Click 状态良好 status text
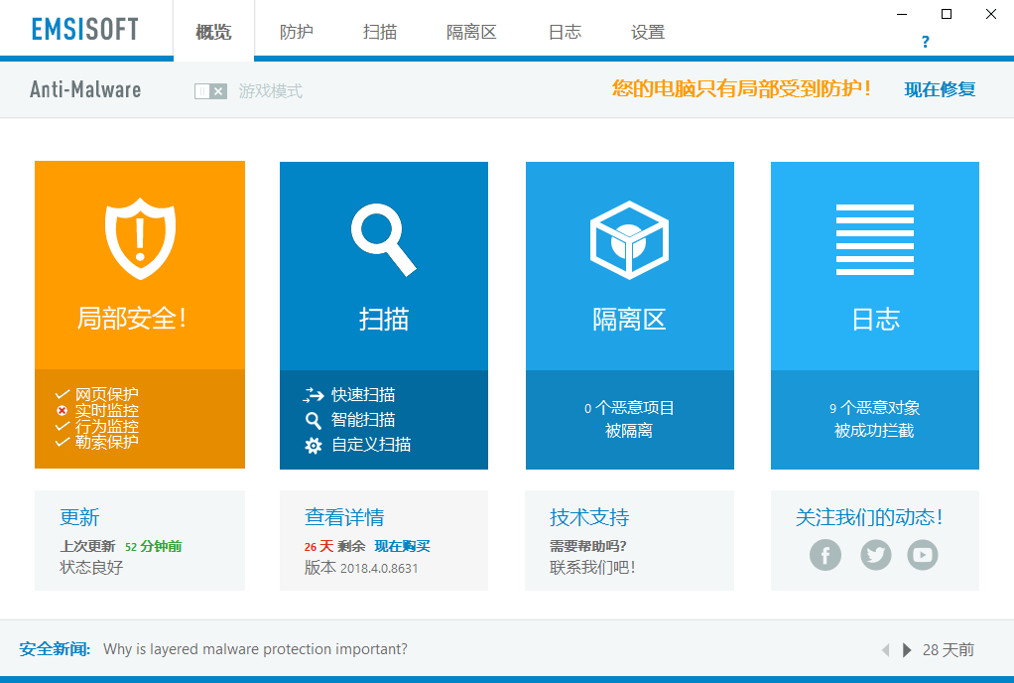The width and height of the screenshot is (1014, 683). click(x=91, y=567)
